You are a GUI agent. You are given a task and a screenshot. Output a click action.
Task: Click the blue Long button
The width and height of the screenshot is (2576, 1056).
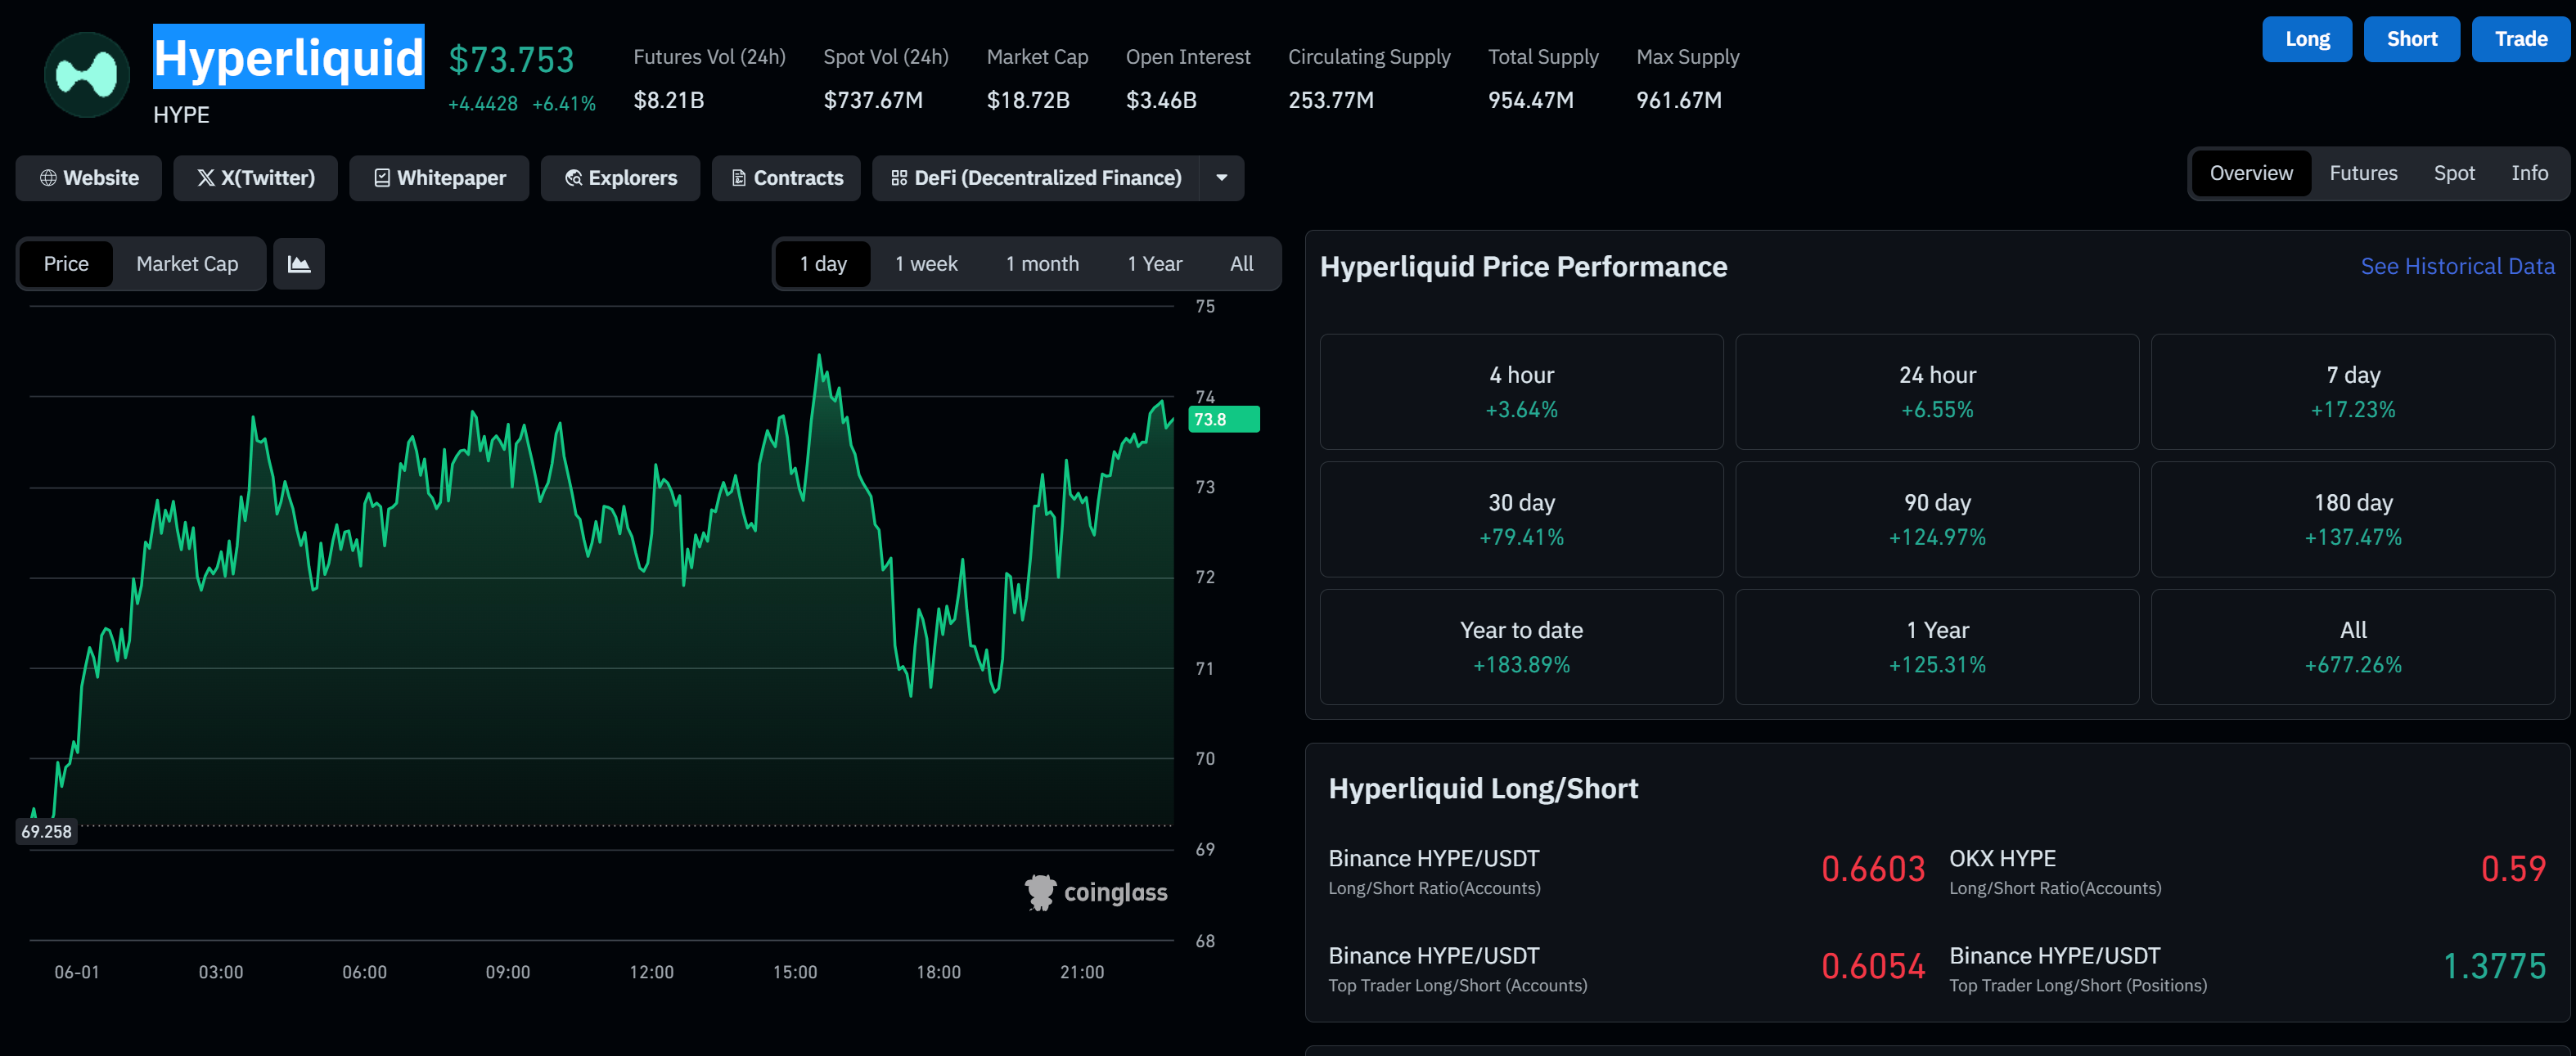click(2307, 39)
